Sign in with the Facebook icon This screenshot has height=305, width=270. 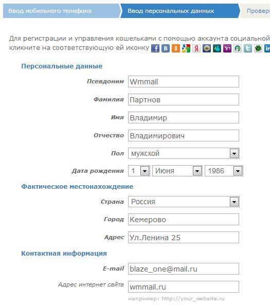pyautogui.click(x=155, y=48)
